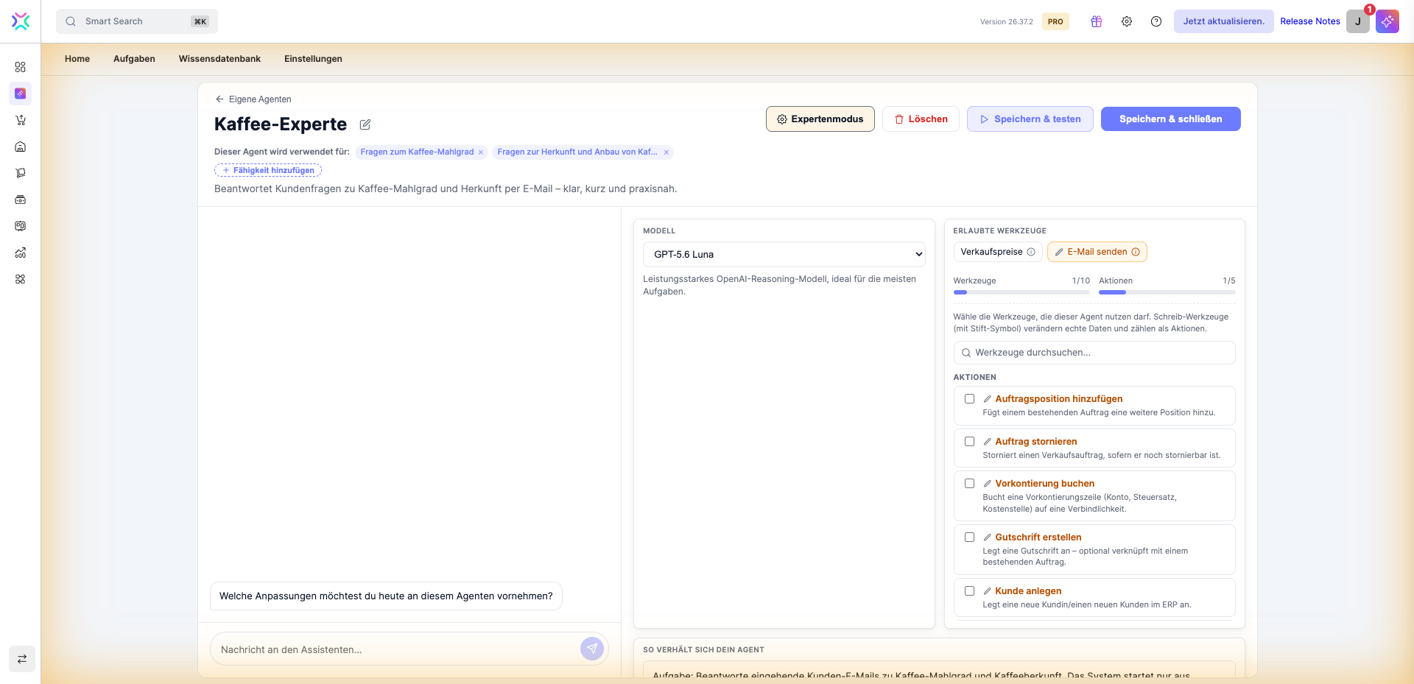1414x684 pixels.
Task: Open the gift icon in the top bar
Action: pyautogui.click(x=1097, y=21)
